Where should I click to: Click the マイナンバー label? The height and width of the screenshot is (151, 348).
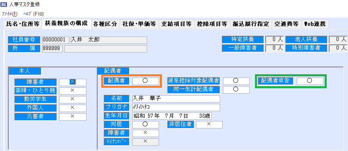(116, 142)
